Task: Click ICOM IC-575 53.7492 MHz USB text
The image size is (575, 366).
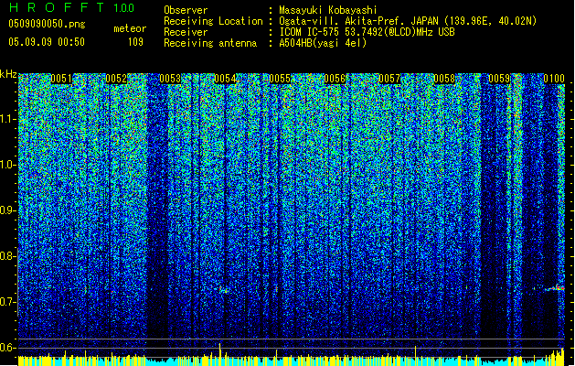Action: pyautogui.click(x=367, y=32)
